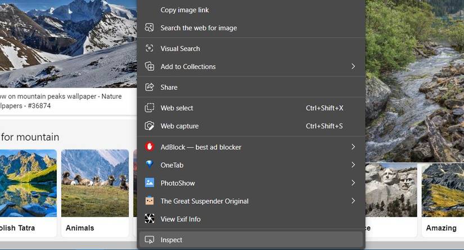464x250 pixels.
Task: Click The Great Suspender Original icon
Action: coord(150,201)
